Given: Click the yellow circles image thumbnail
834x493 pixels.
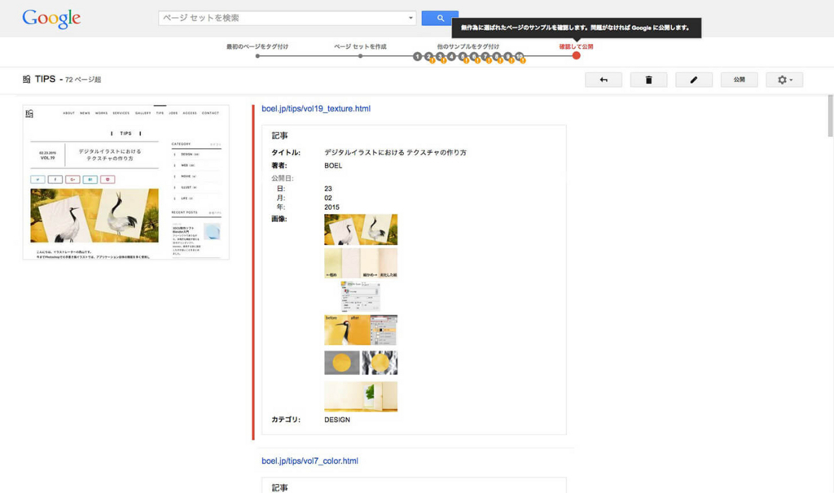Looking at the screenshot, I should pos(361,363).
